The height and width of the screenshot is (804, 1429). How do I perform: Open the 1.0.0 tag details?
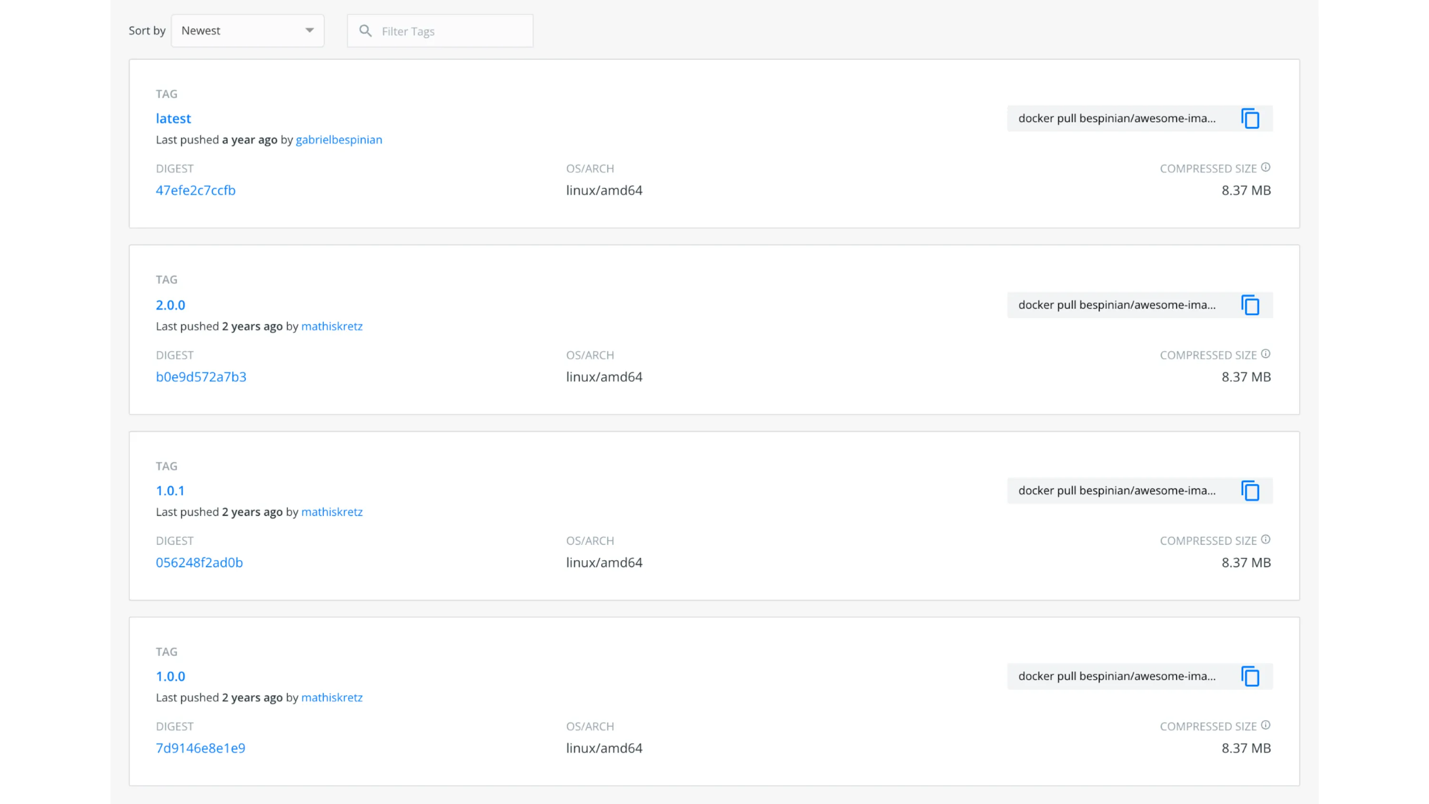(171, 676)
